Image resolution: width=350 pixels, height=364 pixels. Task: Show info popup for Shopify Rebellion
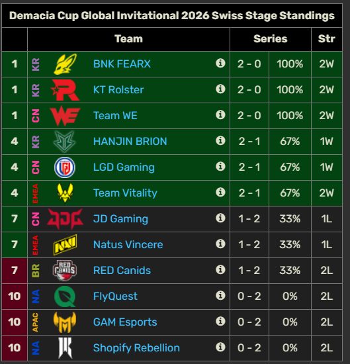point(220,347)
